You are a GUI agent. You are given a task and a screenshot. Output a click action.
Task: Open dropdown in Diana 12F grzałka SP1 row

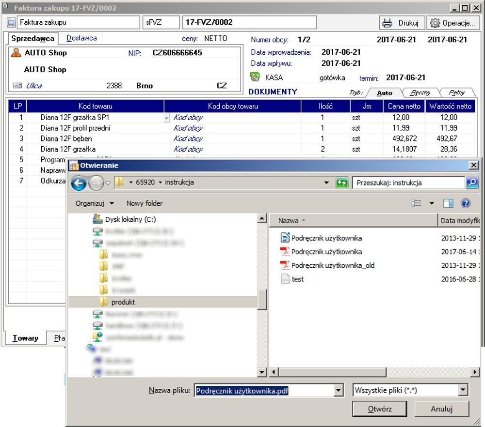point(166,118)
